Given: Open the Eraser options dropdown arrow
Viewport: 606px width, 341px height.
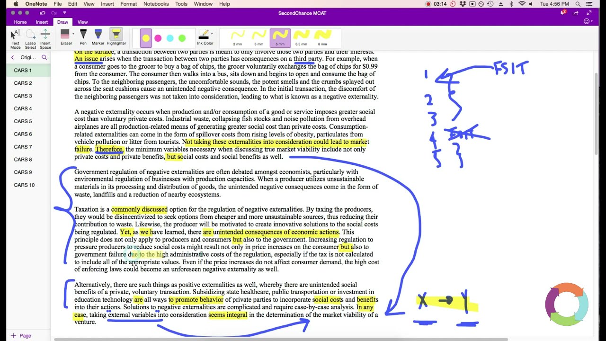Looking at the screenshot, I should 73,34.
